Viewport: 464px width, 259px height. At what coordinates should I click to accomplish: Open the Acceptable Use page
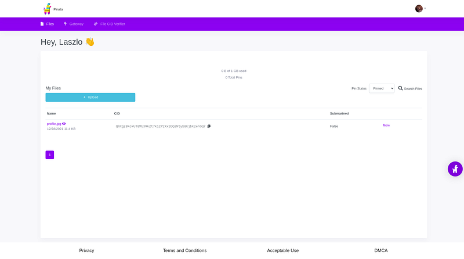(x=282, y=250)
